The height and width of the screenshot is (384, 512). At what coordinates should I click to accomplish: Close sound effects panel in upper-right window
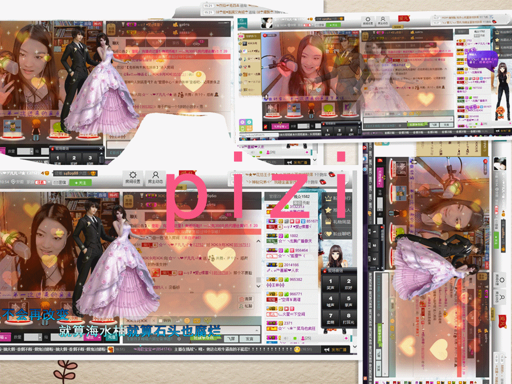pos(359,124)
